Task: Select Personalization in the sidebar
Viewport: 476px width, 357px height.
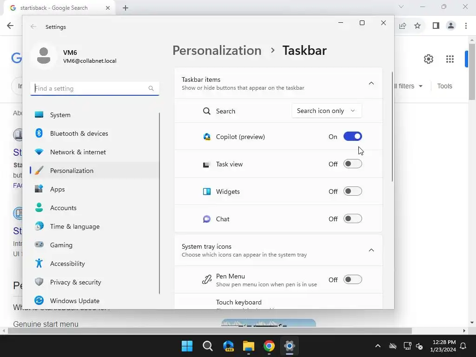Action: point(94,170)
